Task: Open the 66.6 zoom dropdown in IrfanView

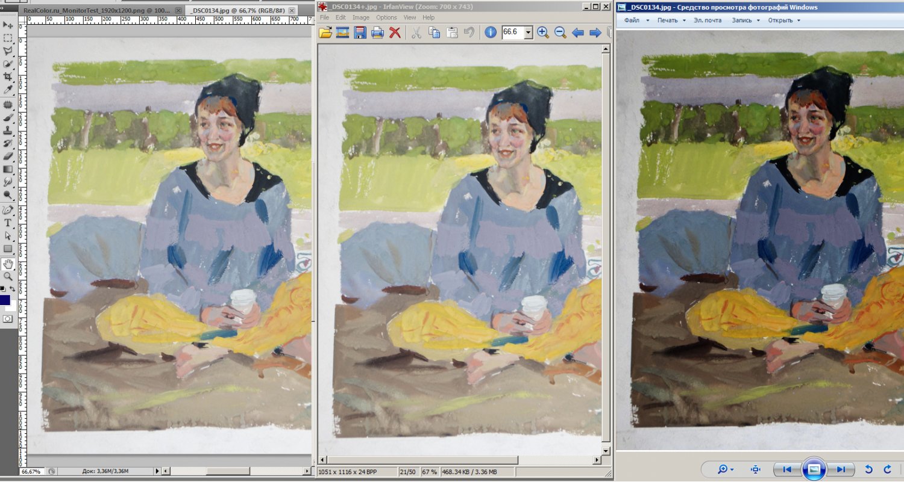Action: pyautogui.click(x=529, y=32)
